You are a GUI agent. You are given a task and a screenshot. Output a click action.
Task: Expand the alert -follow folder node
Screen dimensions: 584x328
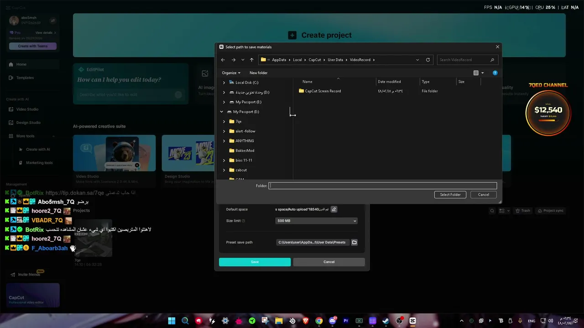224,131
